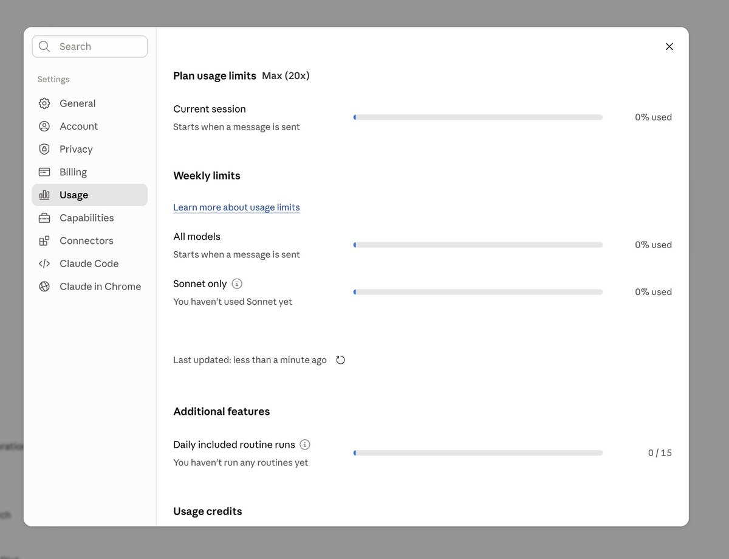Go to the Claude Code section
The image size is (729, 559).
[90, 264]
